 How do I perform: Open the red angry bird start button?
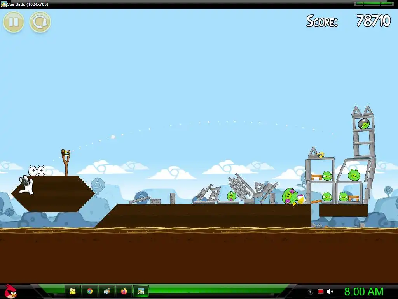pyautogui.click(x=10, y=291)
